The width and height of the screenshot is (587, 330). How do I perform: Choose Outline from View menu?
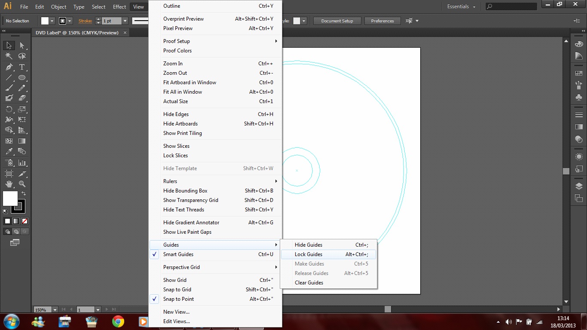(216, 6)
